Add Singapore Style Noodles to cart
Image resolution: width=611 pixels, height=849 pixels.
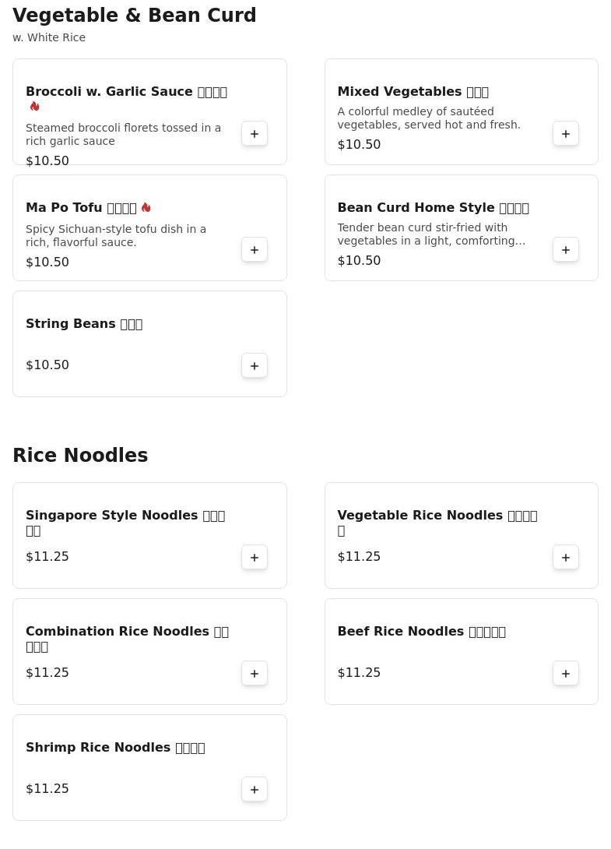(x=255, y=558)
